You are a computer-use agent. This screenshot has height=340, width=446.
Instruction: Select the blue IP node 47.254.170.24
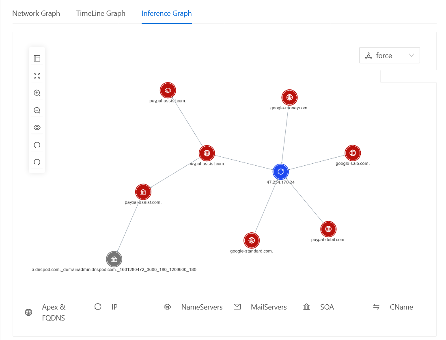tap(280, 172)
